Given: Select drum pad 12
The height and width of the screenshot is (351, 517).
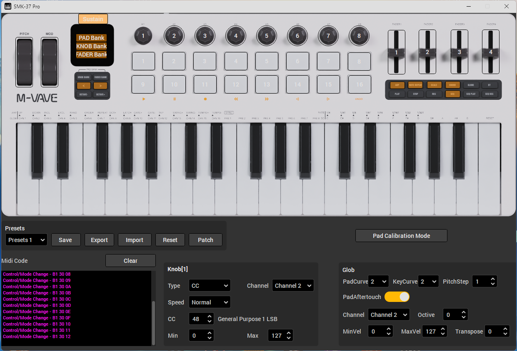Looking at the screenshot, I should [236, 84].
